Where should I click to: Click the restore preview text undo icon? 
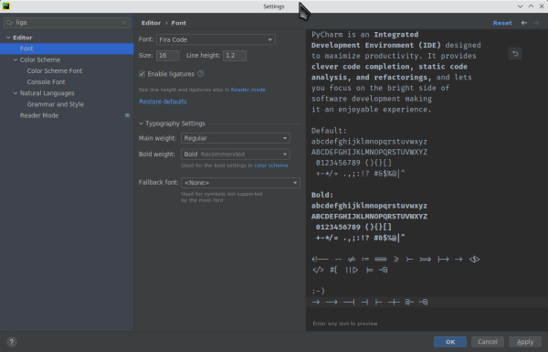pyautogui.click(x=515, y=54)
